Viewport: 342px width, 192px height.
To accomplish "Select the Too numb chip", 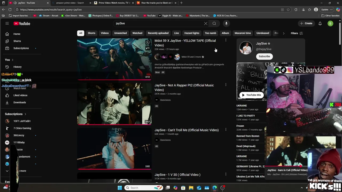I will (211, 33).
